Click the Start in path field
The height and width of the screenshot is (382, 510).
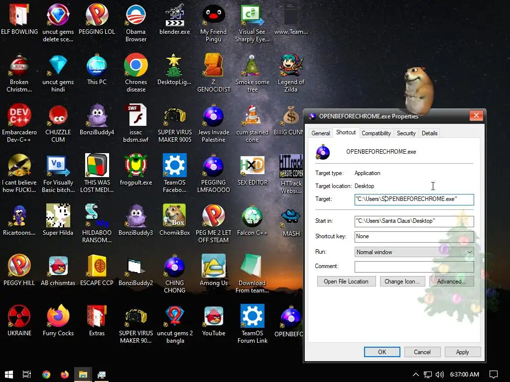tap(414, 221)
